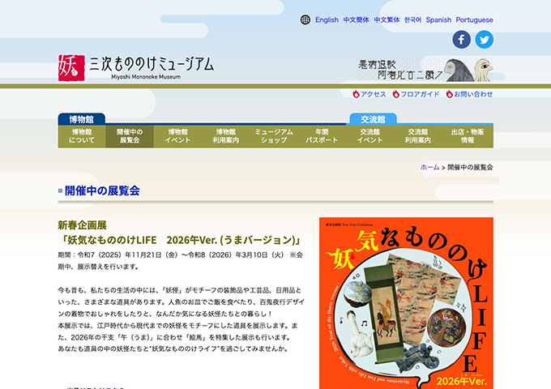
Task: Switch language to Spanish
Action: click(x=438, y=19)
